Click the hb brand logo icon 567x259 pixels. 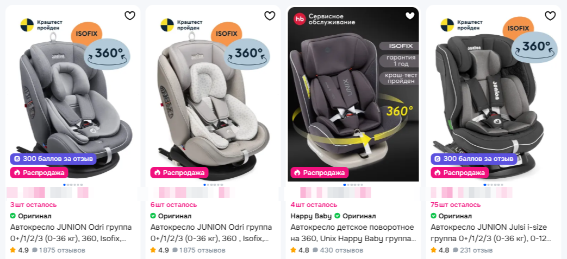tap(300, 19)
